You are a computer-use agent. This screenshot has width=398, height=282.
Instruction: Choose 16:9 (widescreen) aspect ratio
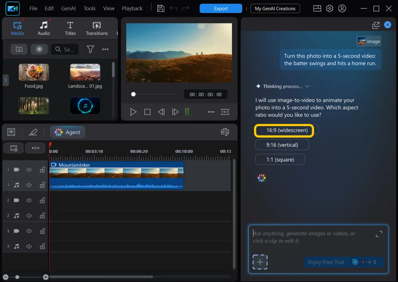click(287, 130)
